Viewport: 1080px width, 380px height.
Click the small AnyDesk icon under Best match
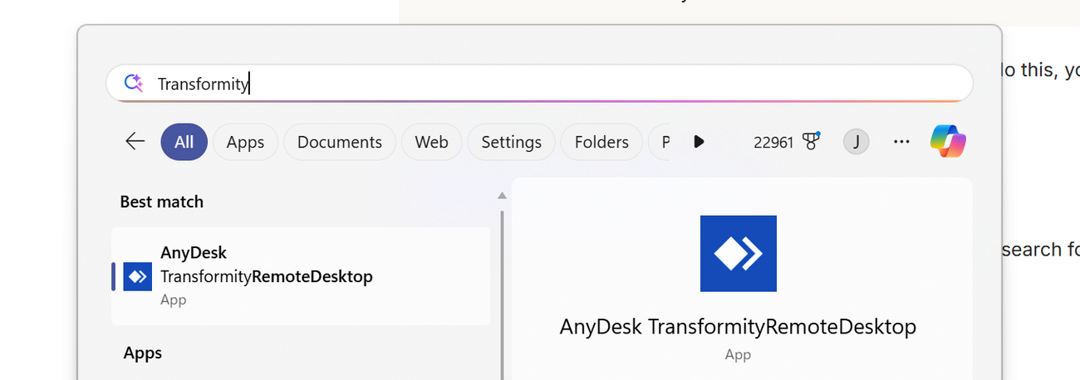click(137, 276)
